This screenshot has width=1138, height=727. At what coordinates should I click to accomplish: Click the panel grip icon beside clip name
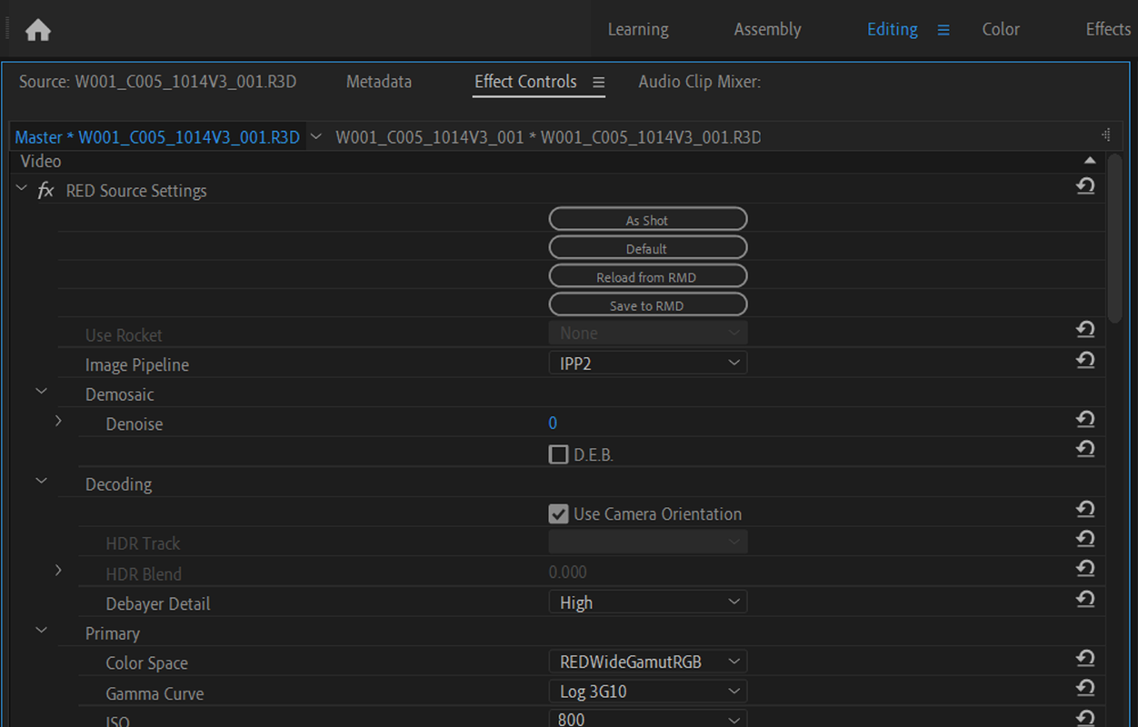[x=1106, y=135]
